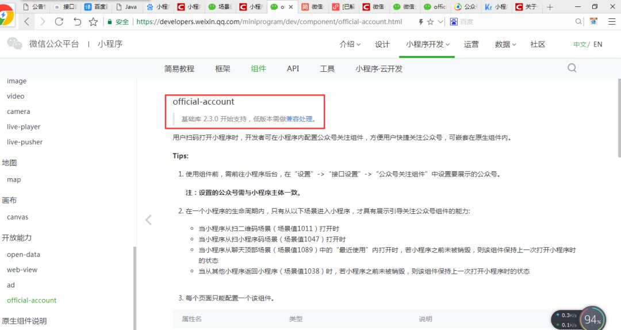Click the address bar URL field
This screenshot has height=330, width=621.
[x=269, y=22]
